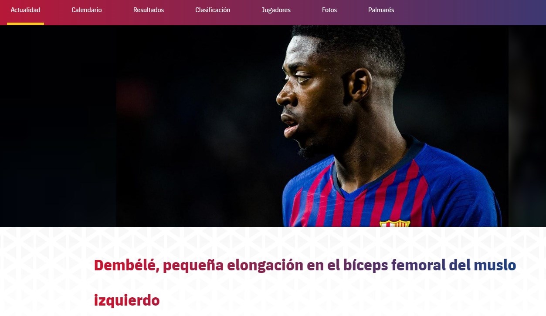546x316 pixels.
Task: Click the Dembélé injury headline
Action: pos(305,283)
